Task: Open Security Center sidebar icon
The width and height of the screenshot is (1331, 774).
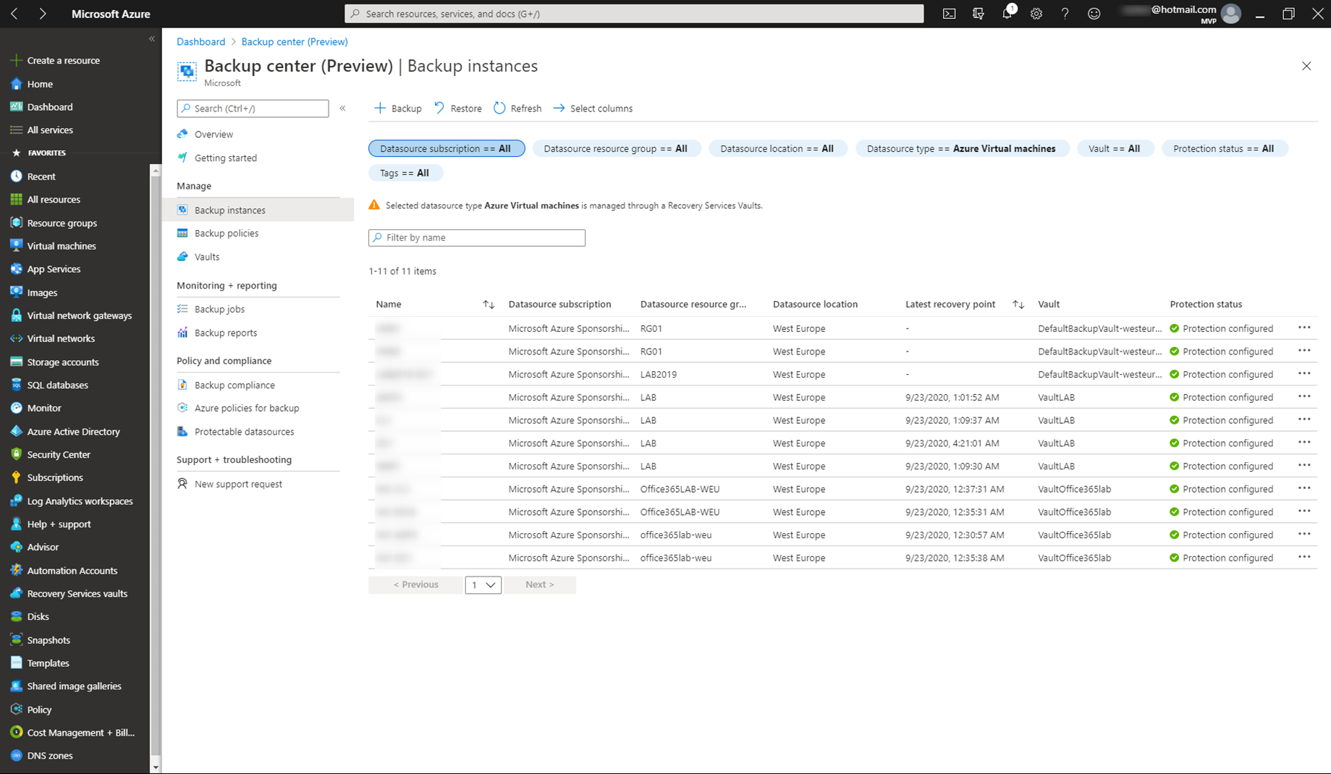Action: (16, 454)
